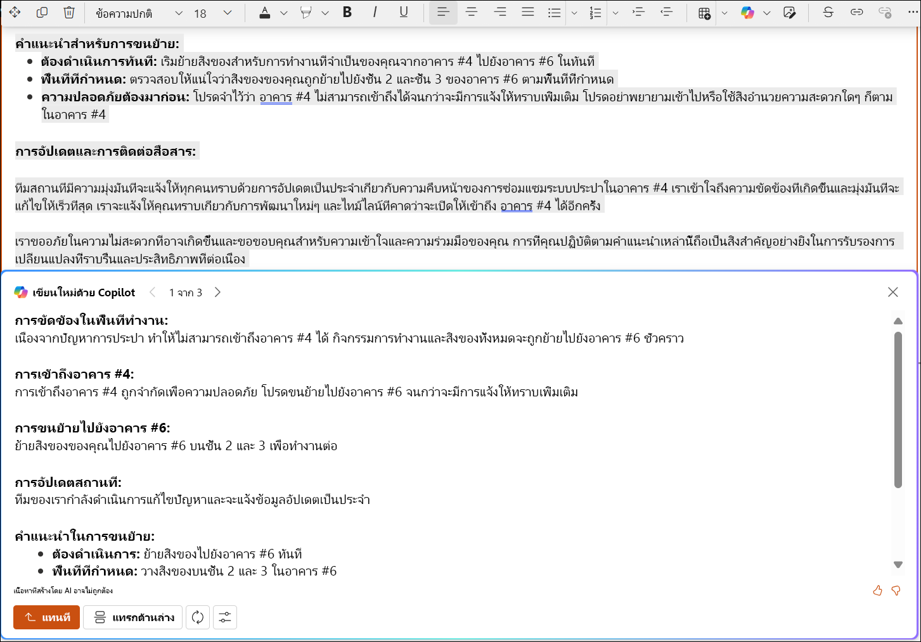
Task: Close the Copilot rewrite panel
Action: (x=892, y=292)
